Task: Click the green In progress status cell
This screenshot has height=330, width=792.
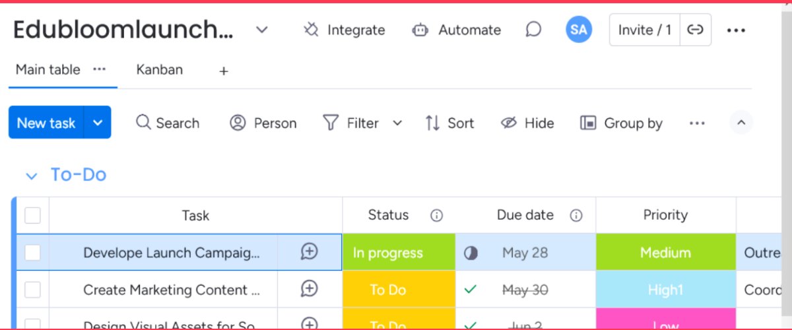Action: [399, 252]
